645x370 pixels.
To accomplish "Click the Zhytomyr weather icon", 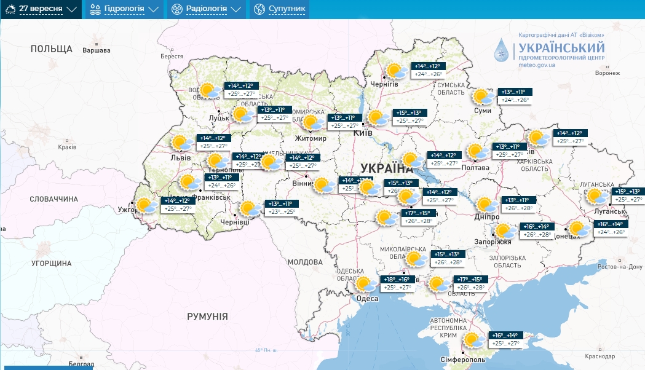I will click(x=314, y=122).
